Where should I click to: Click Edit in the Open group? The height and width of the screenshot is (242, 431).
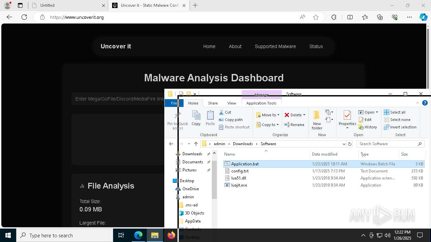(365, 120)
